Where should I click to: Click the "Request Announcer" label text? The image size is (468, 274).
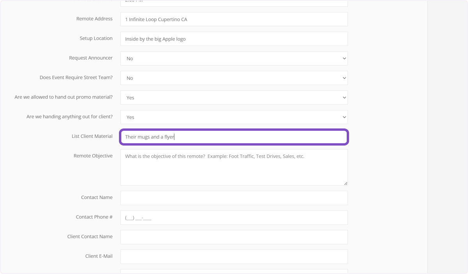[x=90, y=58]
